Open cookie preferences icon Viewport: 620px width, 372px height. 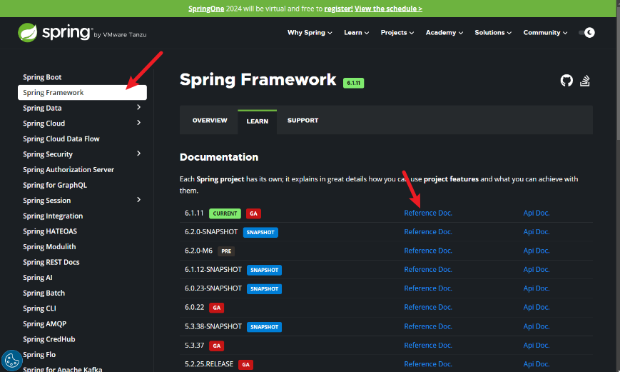[11, 361]
